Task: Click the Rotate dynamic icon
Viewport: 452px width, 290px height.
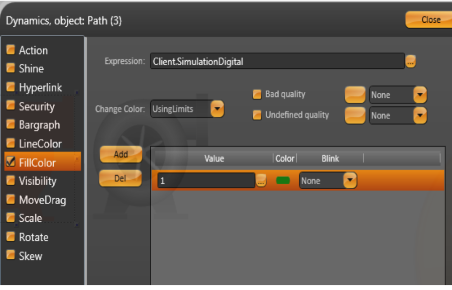Action: click(x=11, y=237)
